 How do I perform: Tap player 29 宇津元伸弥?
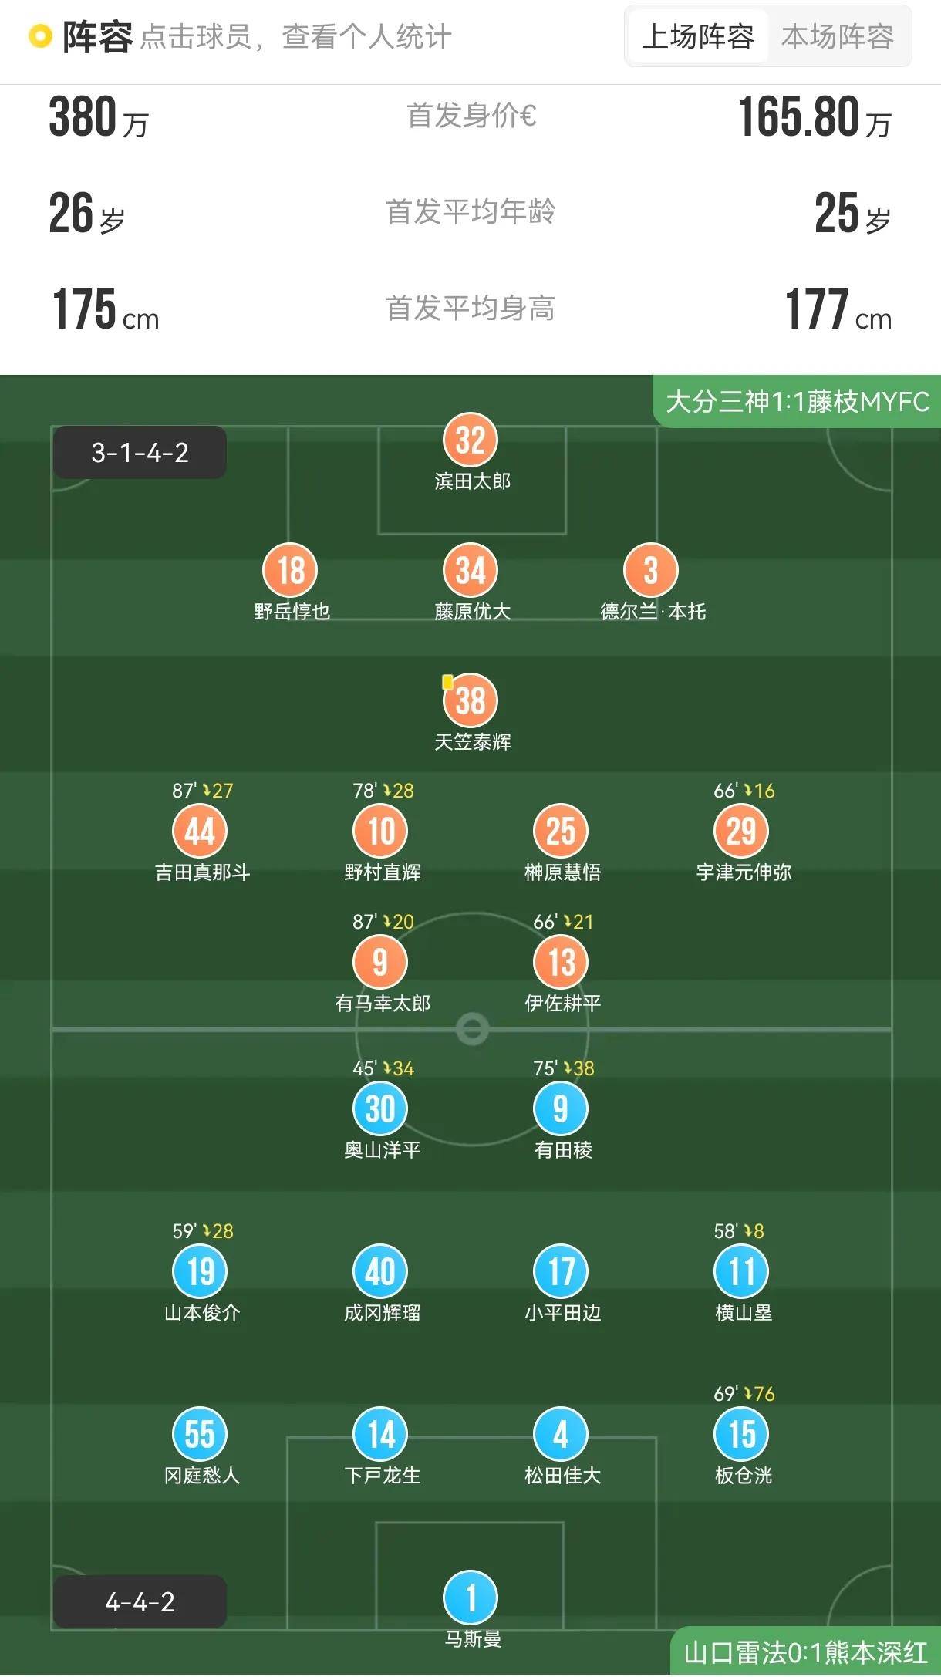coord(741,832)
